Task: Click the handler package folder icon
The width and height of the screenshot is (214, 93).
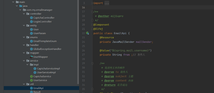Action: 28,45
